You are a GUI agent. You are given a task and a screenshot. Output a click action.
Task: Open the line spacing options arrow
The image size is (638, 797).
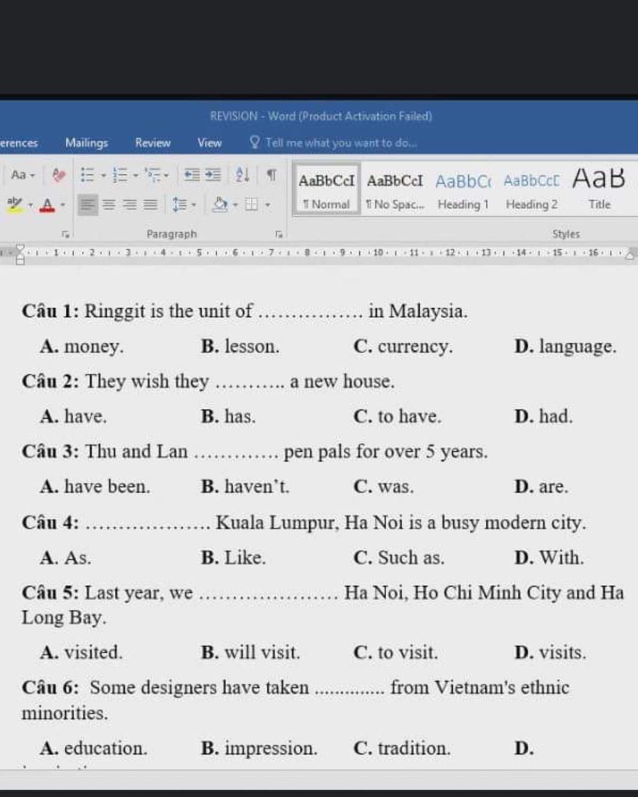(x=194, y=204)
